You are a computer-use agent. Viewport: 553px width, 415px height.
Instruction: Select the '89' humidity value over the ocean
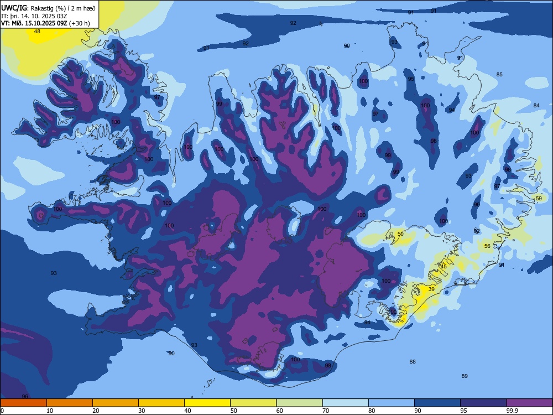[x=465, y=376]
